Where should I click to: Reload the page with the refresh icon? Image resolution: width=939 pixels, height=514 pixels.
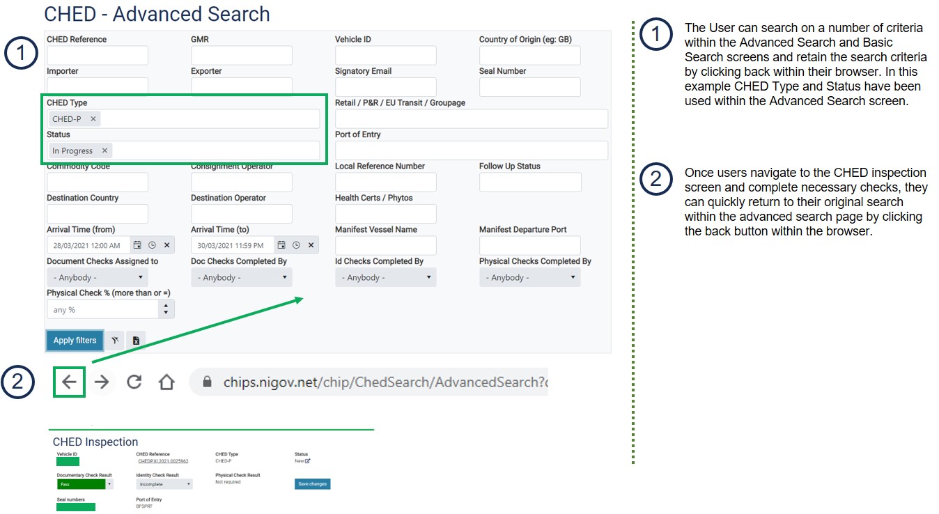pyautogui.click(x=134, y=382)
